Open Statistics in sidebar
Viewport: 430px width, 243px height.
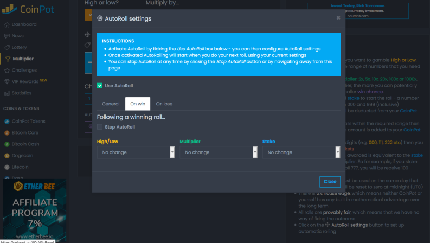tap(22, 93)
